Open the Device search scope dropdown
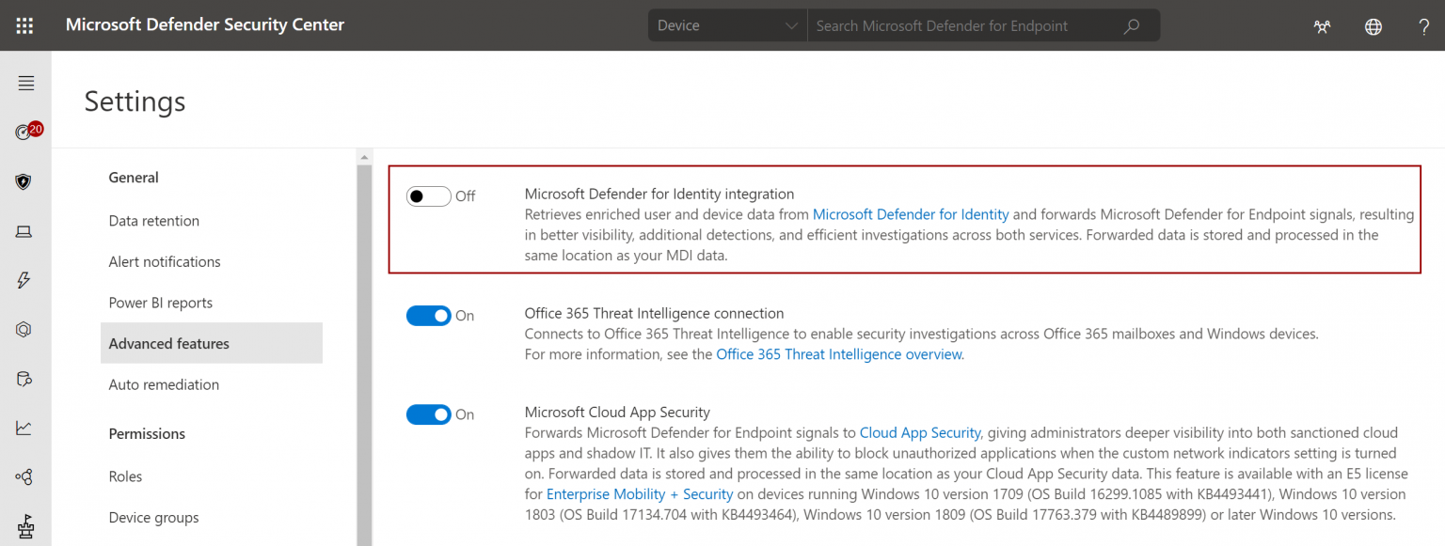 coord(726,25)
